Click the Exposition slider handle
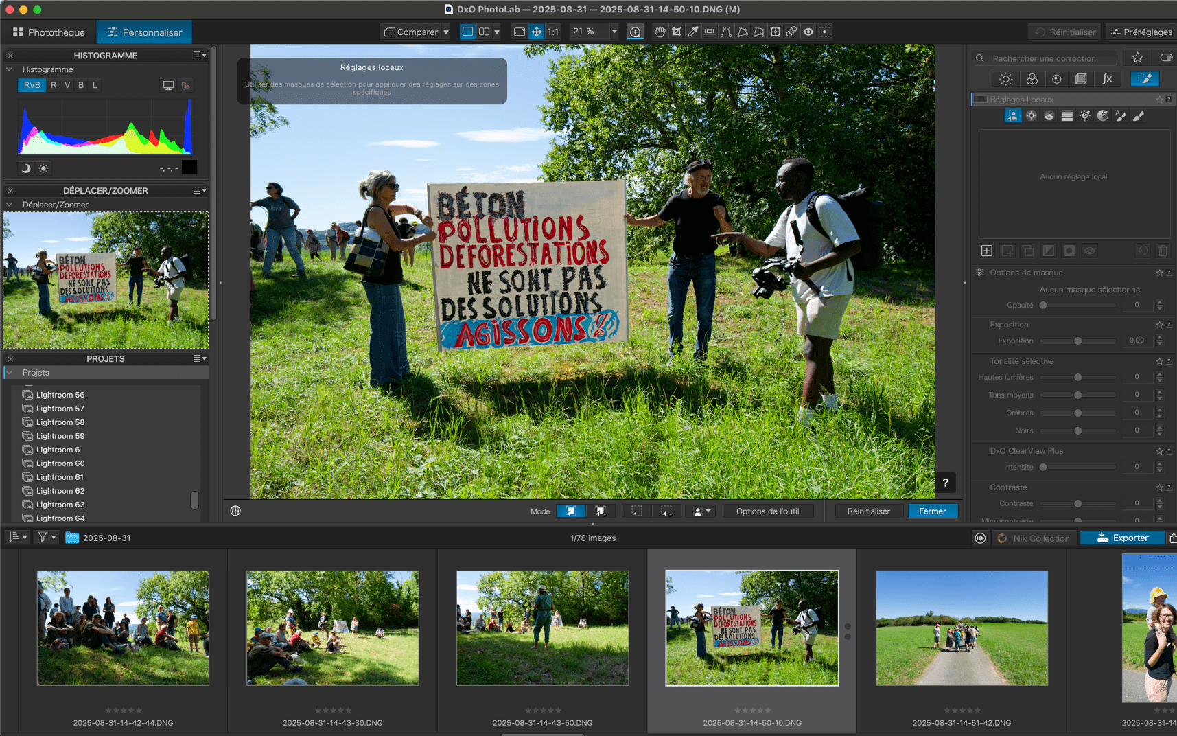The image size is (1177, 736). [1077, 341]
